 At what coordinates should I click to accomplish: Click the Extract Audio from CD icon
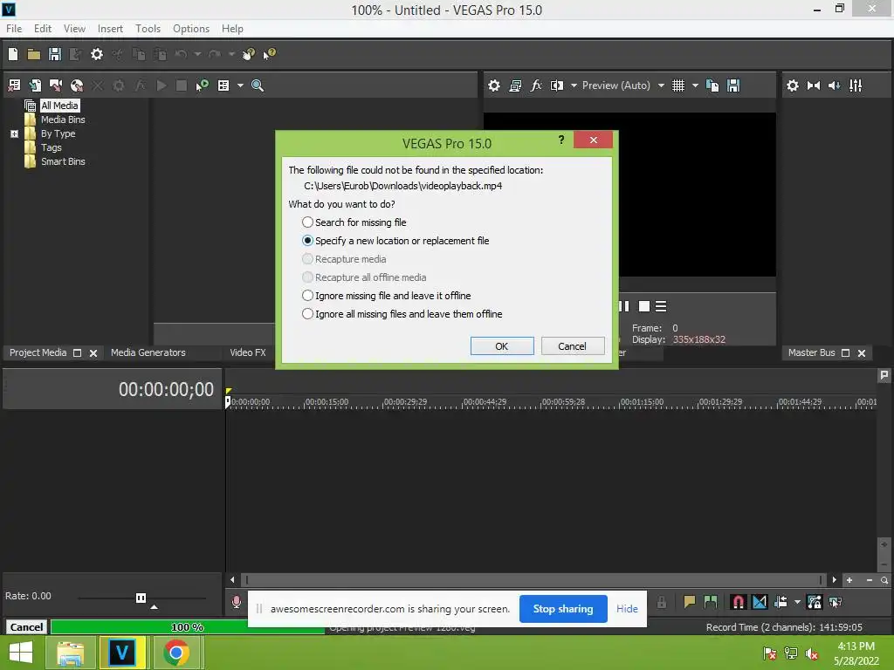(77, 85)
